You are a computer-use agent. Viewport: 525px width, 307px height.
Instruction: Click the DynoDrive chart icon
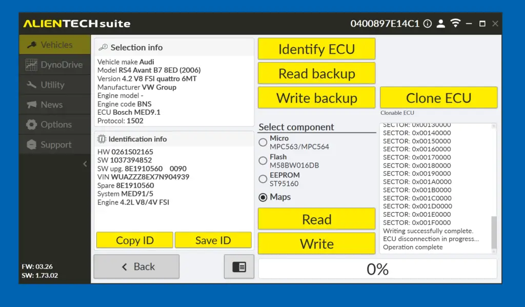(x=31, y=65)
